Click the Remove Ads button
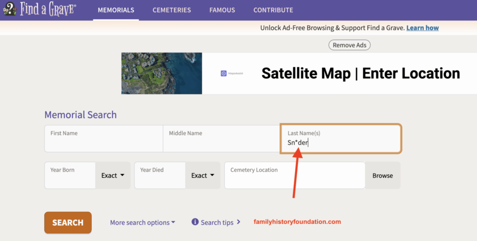The image size is (477, 241). (349, 45)
